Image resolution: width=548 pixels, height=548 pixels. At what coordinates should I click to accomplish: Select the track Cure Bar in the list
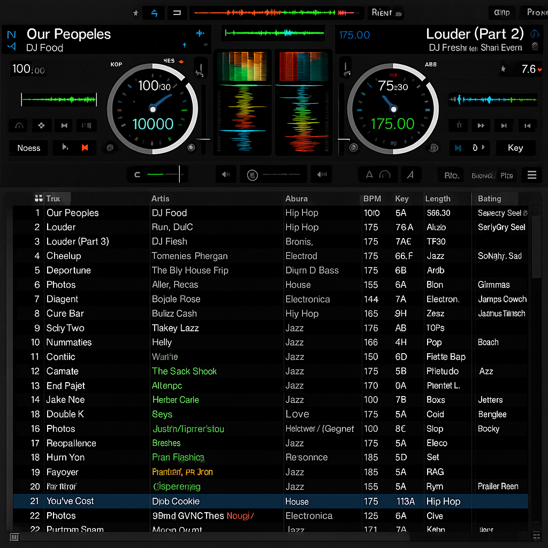65,314
